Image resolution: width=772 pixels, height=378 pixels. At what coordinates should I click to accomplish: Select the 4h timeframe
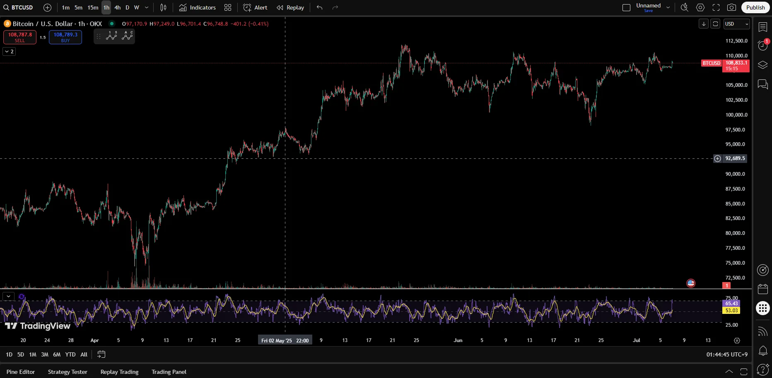coord(118,7)
